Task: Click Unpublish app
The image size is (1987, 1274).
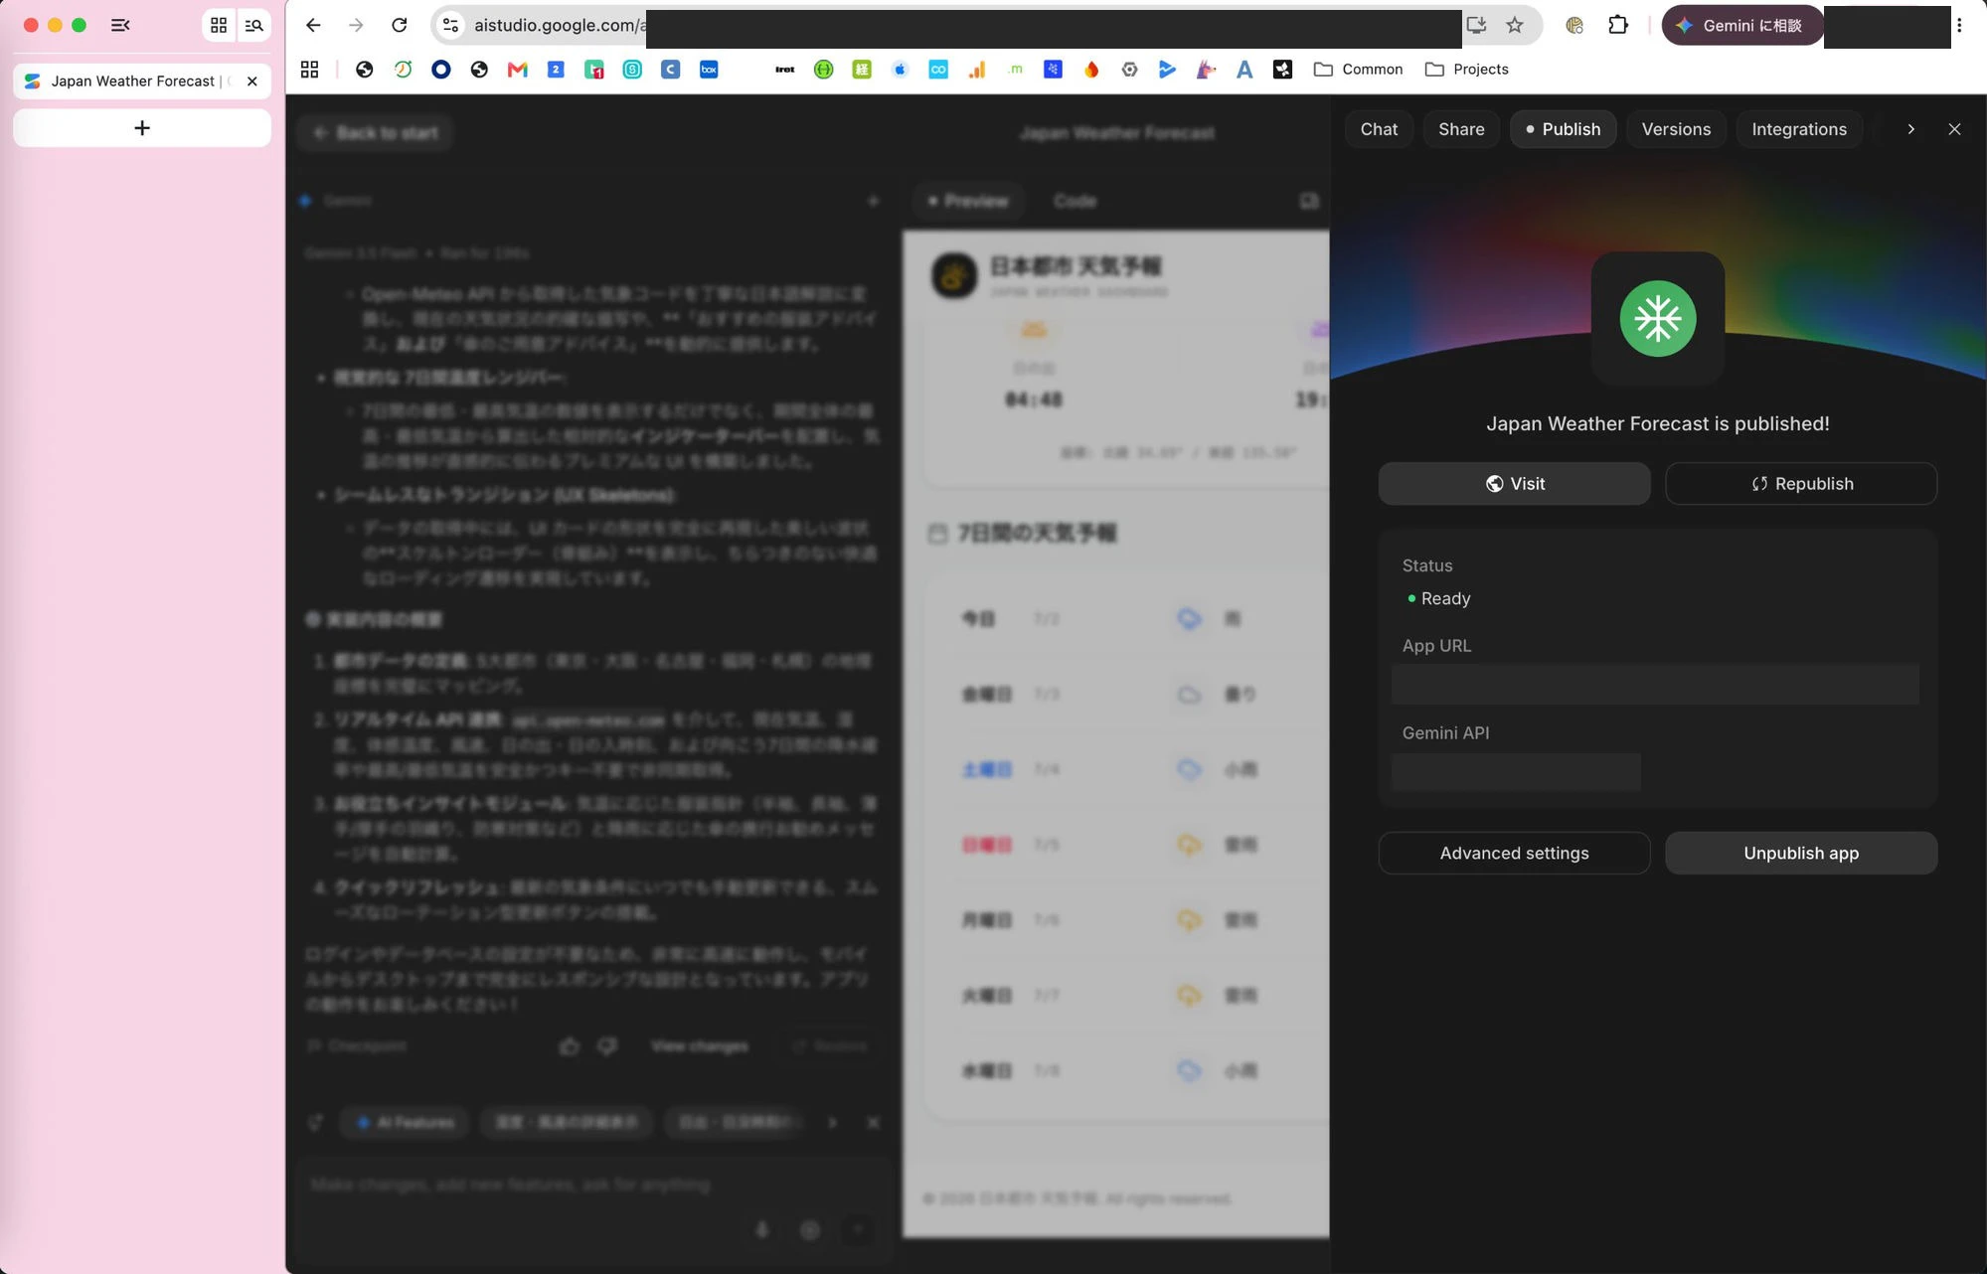Action: click(x=1801, y=854)
